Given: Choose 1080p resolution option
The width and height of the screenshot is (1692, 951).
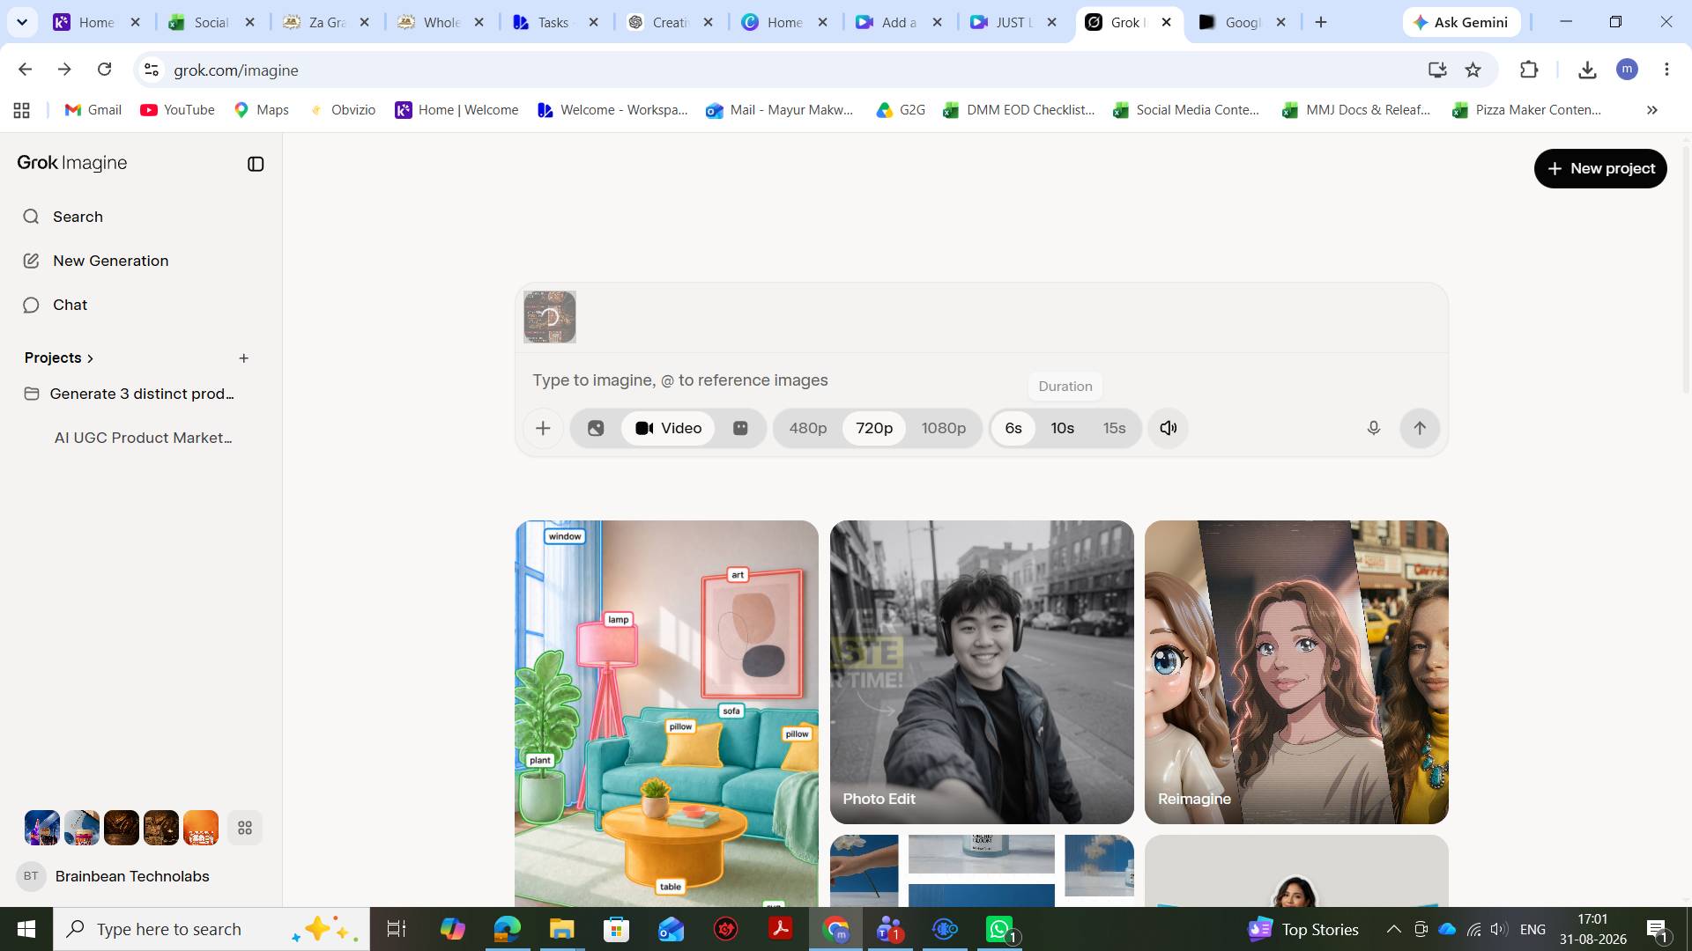Looking at the screenshot, I should [x=943, y=428].
